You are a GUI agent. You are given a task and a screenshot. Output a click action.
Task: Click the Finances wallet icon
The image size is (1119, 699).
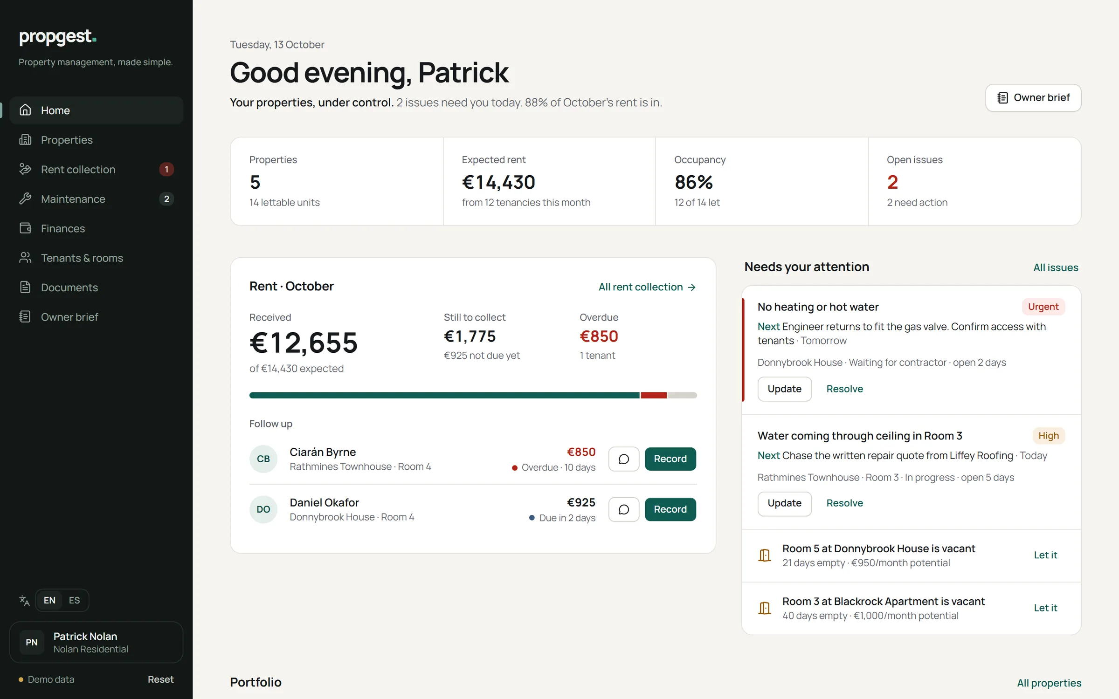tap(25, 228)
